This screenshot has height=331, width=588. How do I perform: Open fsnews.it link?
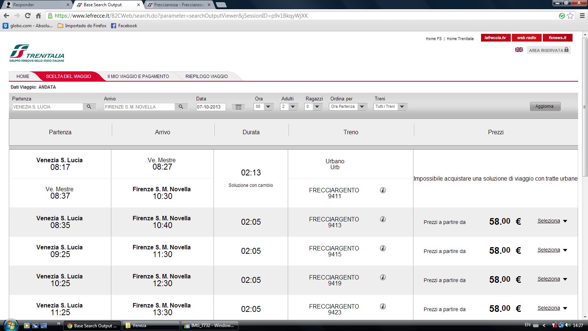[557, 38]
